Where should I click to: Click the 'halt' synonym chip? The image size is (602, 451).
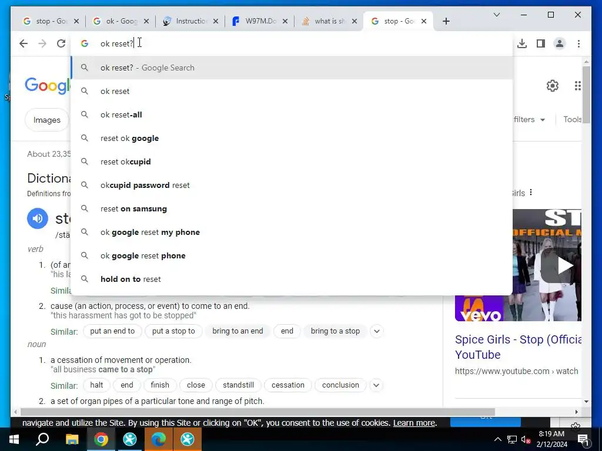click(x=96, y=385)
